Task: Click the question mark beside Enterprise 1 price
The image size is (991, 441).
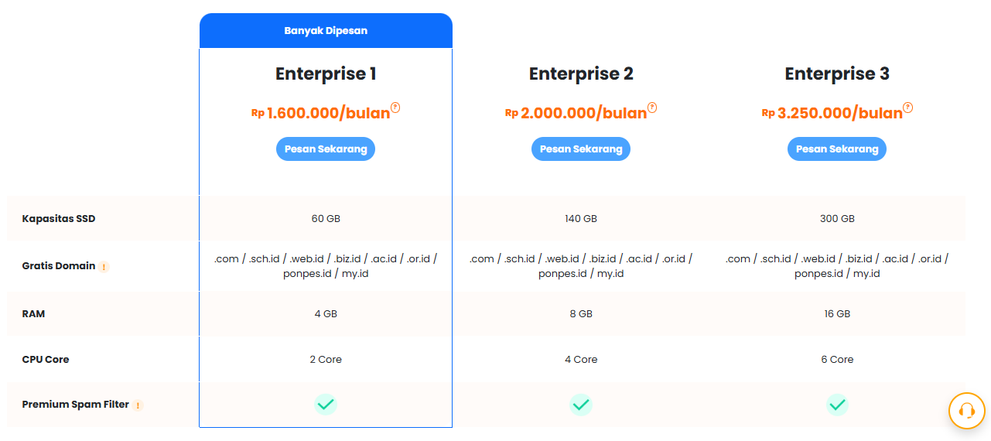Action: (x=395, y=108)
